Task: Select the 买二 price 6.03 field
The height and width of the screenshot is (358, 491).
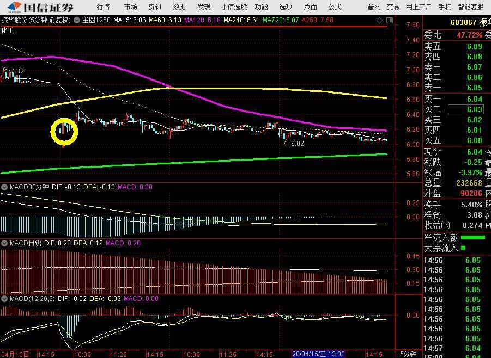Action: click(465, 109)
